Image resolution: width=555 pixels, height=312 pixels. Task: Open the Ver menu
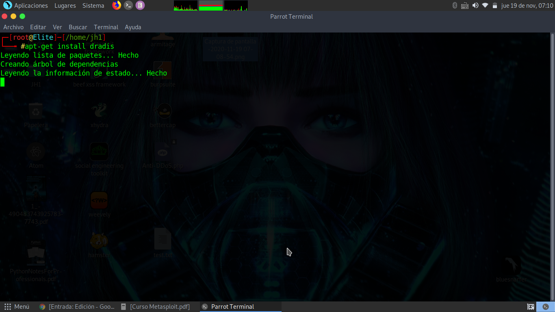57,27
